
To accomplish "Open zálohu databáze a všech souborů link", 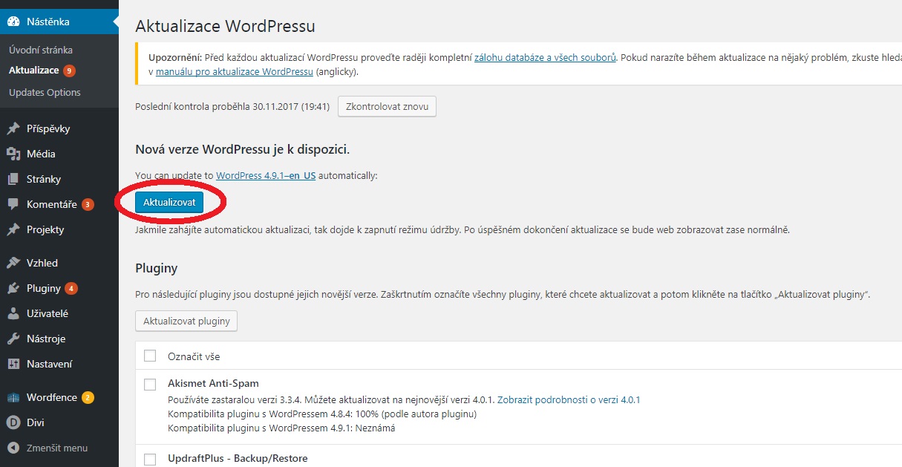I will 546,56.
